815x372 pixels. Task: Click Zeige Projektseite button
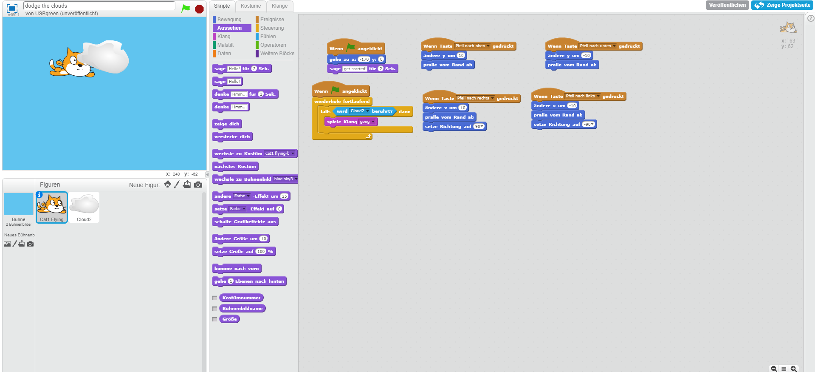tap(782, 5)
